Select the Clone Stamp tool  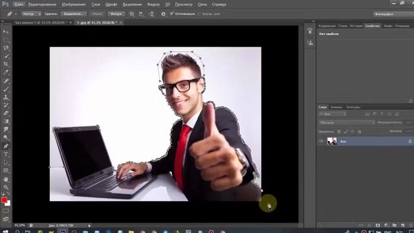6,97
